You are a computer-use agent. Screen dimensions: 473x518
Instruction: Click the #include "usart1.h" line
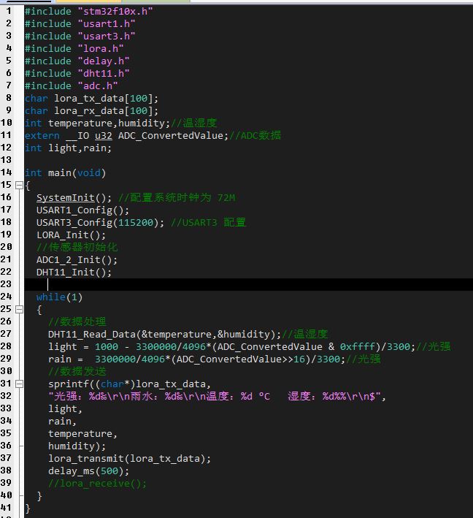[x=80, y=24]
